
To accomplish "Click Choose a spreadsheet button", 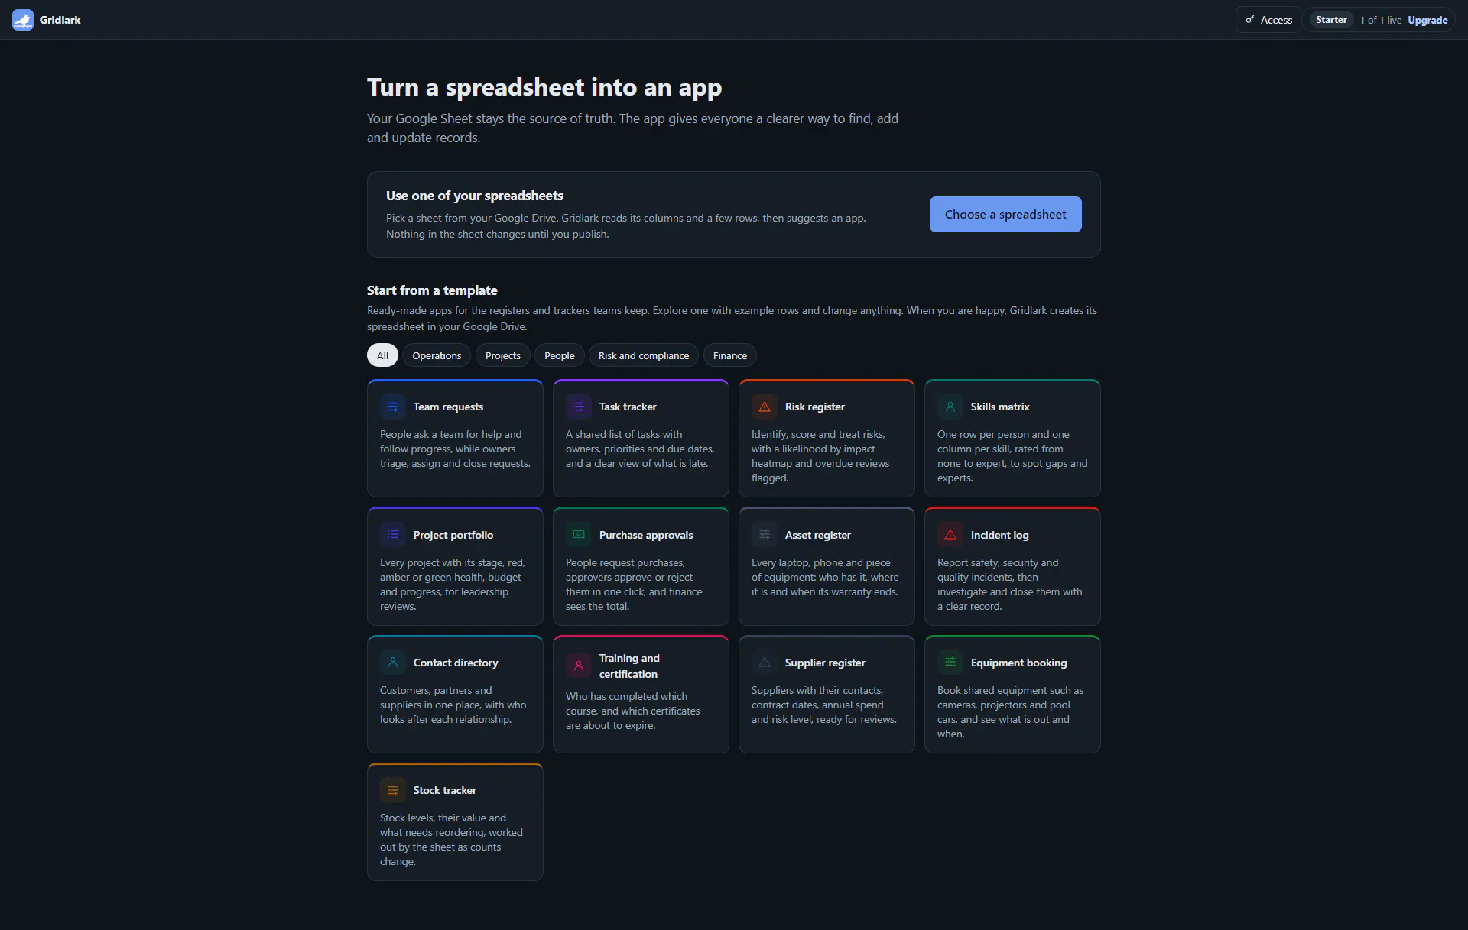I will click(1005, 214).
